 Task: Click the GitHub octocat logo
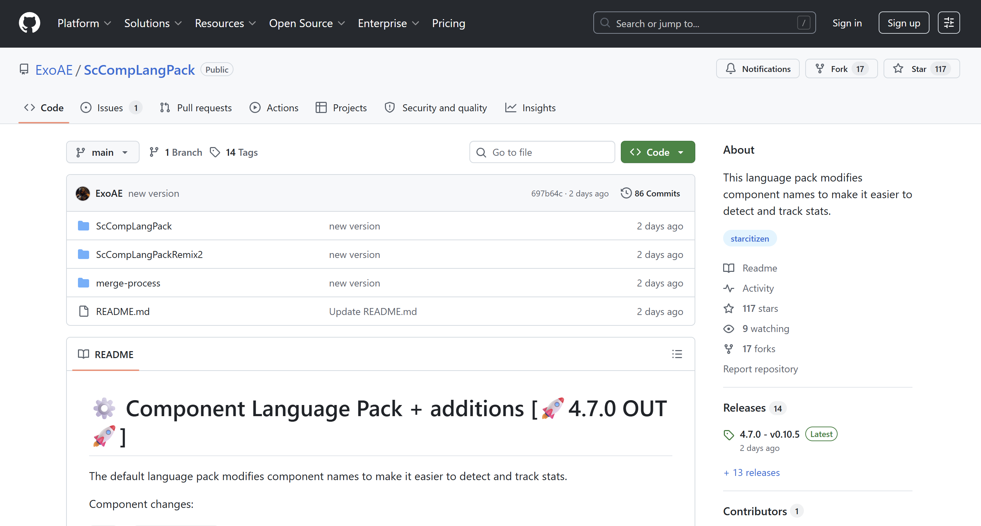[29, 23]
